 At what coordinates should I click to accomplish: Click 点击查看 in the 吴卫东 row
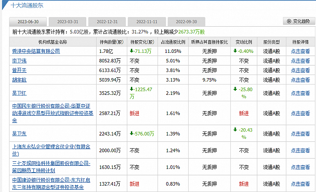tap(300, 134)
